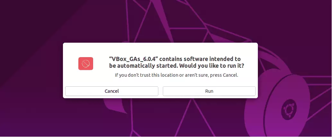Click the blank white space above the dialog heading
333x138 pixels.
pyautogui.click(x=160, y=49)
